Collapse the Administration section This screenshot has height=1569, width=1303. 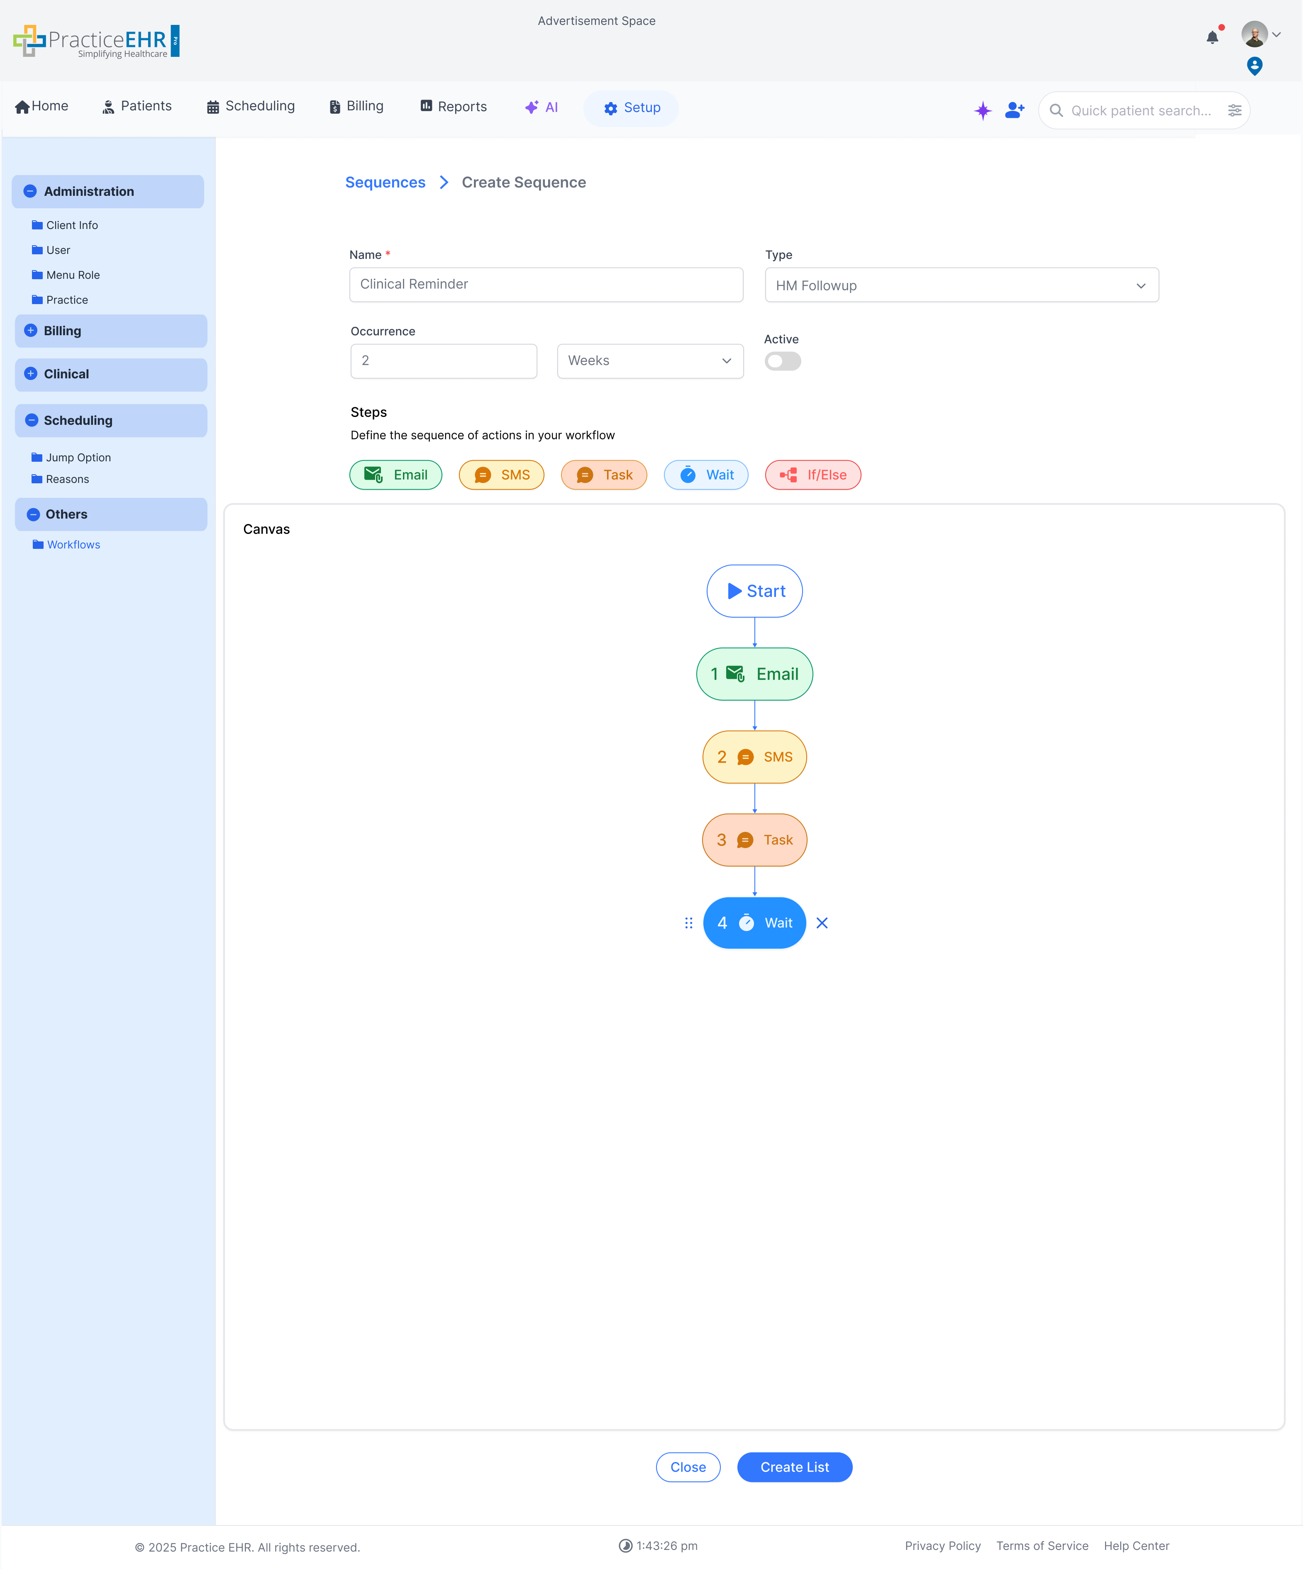(x=31, y=191)
